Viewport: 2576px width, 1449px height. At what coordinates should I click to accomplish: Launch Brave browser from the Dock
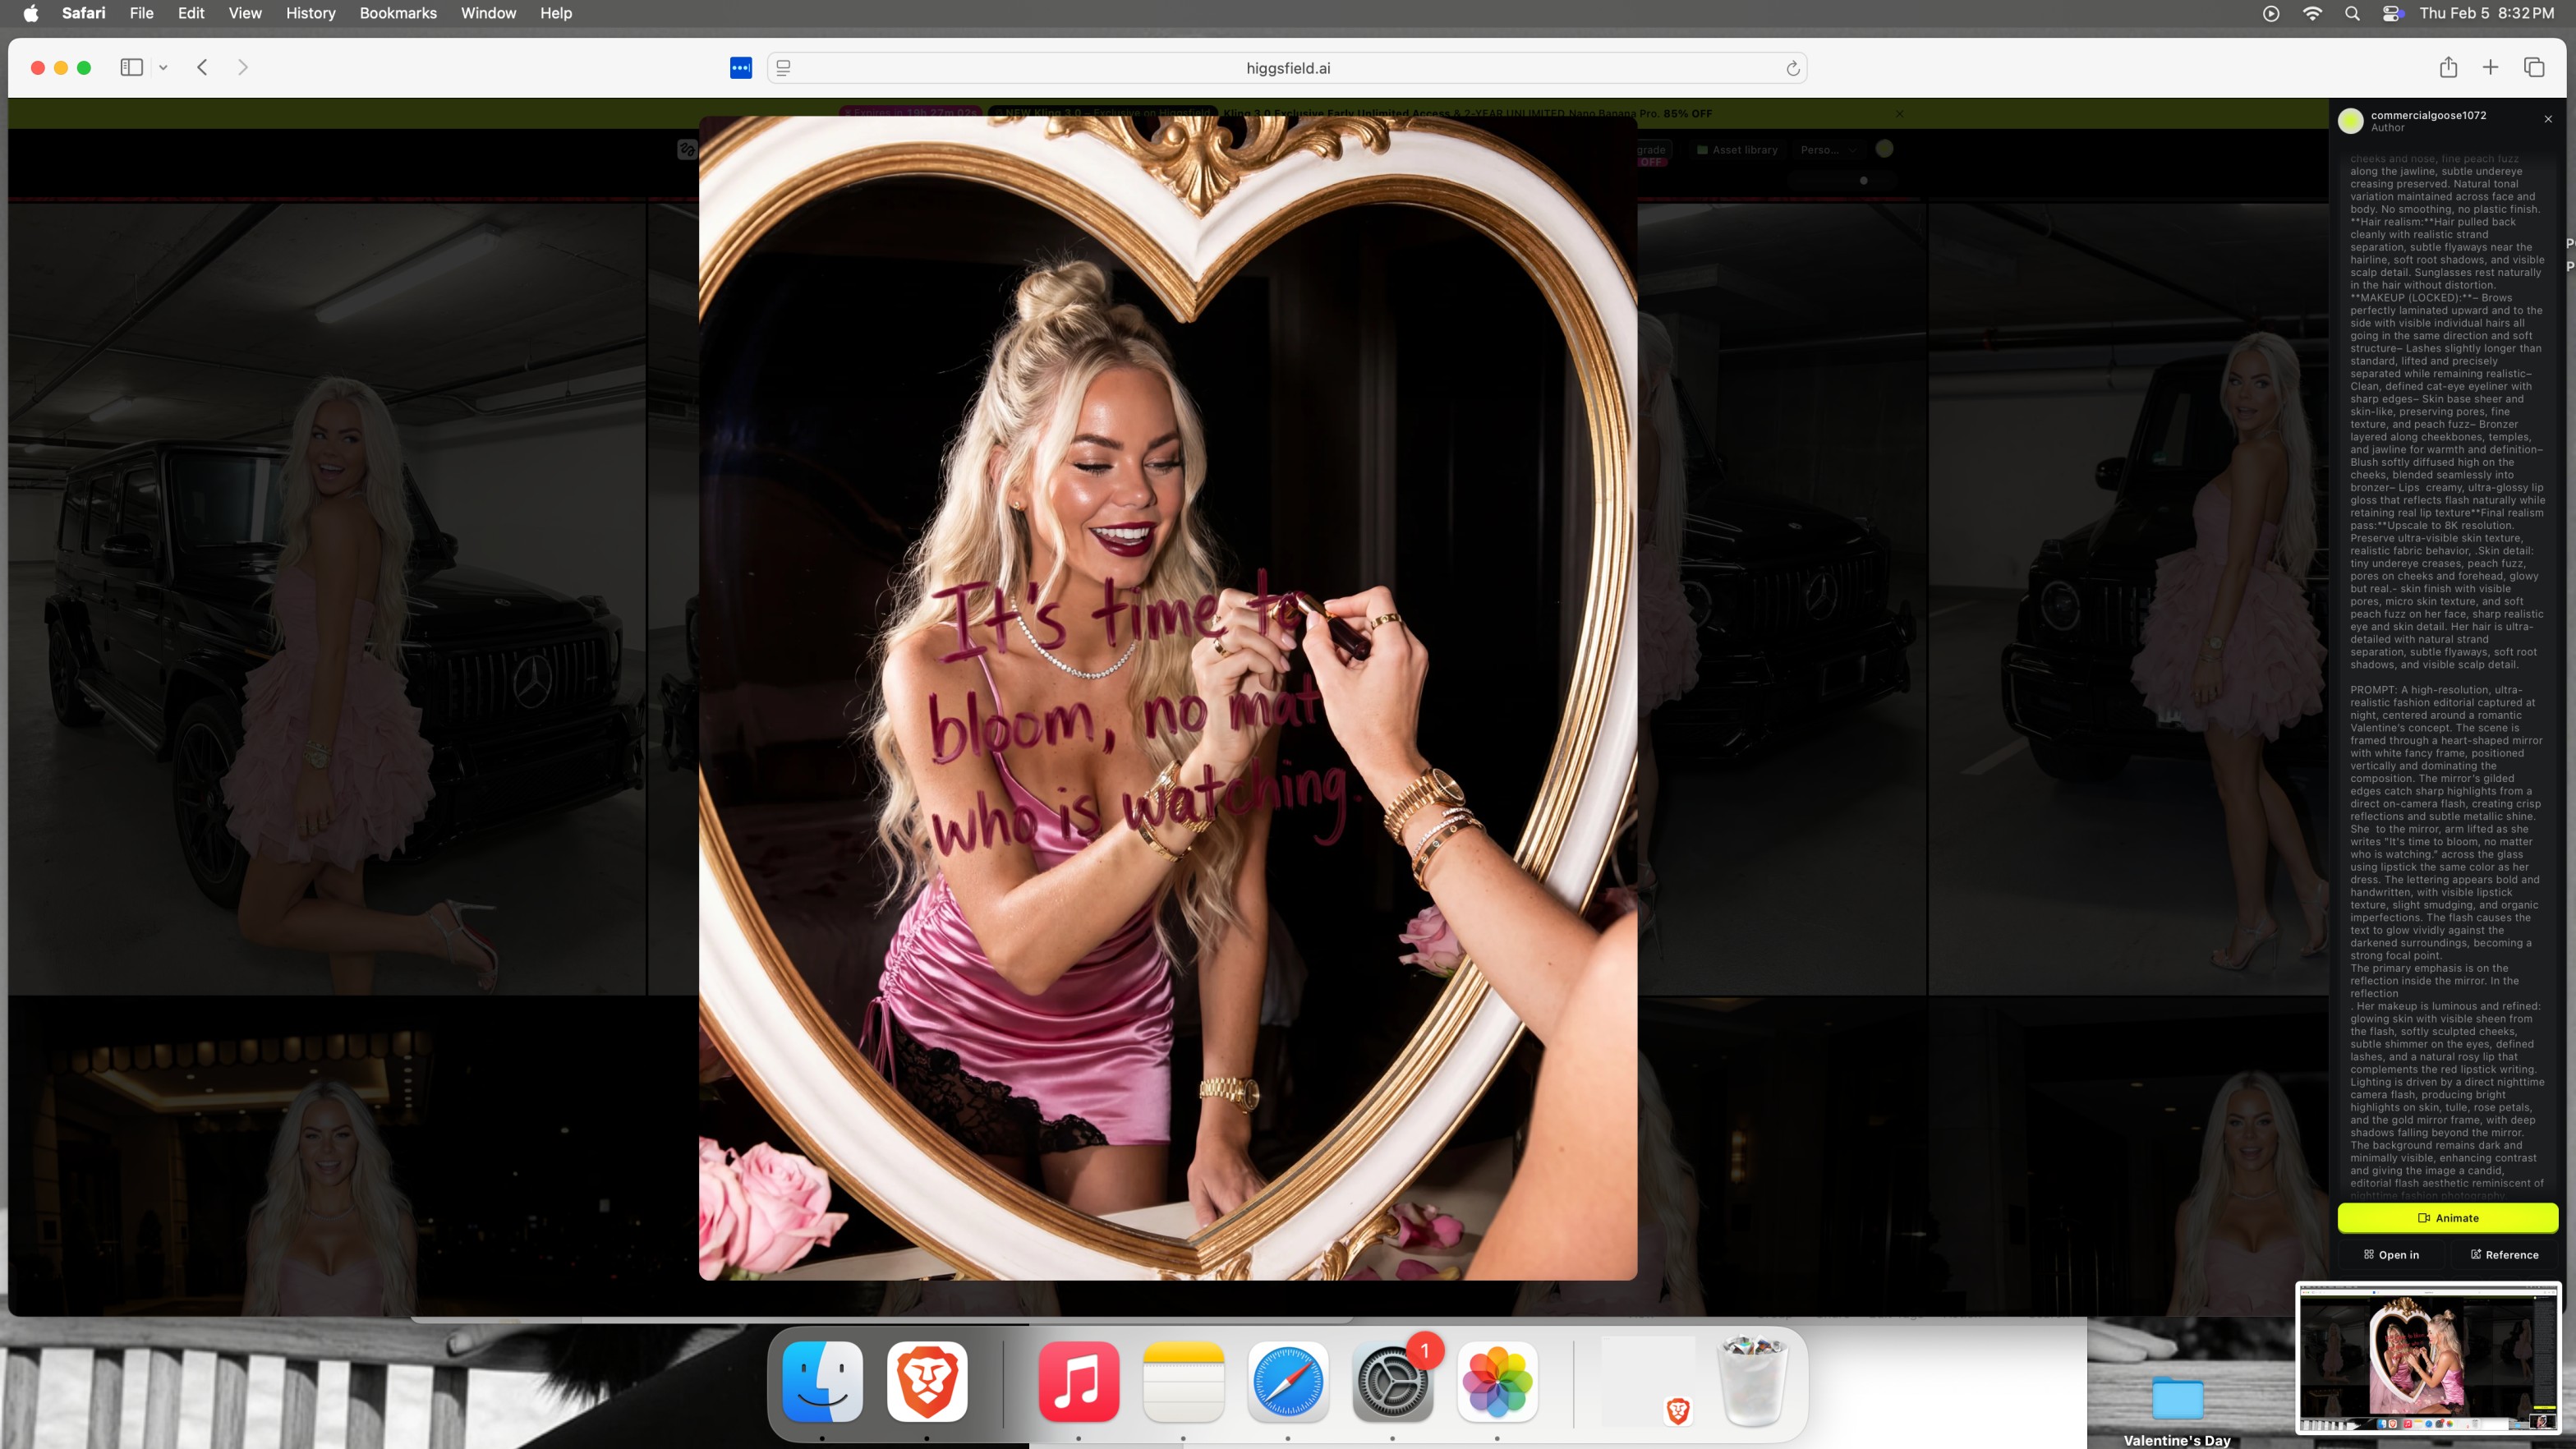click(x=926, y=1381)
